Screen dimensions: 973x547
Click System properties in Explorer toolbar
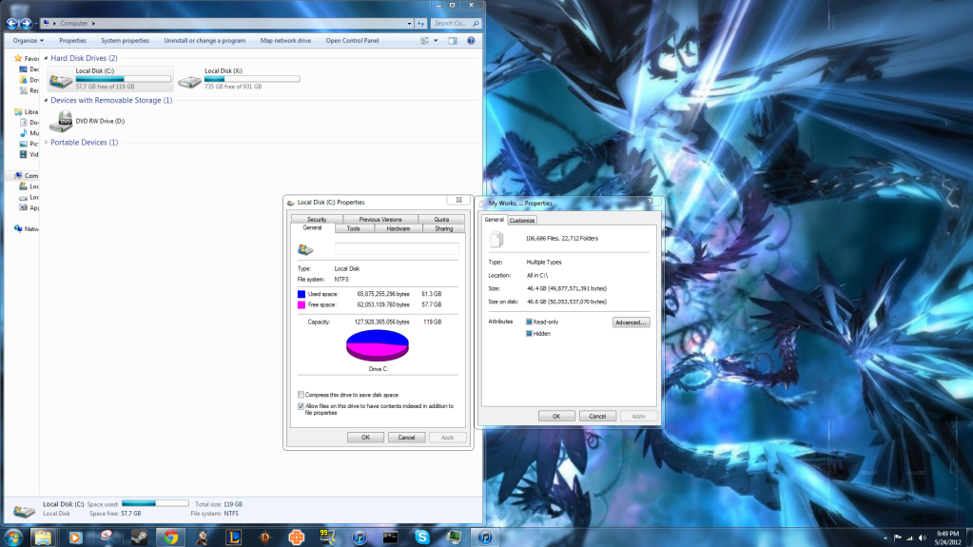pos(125,41)
